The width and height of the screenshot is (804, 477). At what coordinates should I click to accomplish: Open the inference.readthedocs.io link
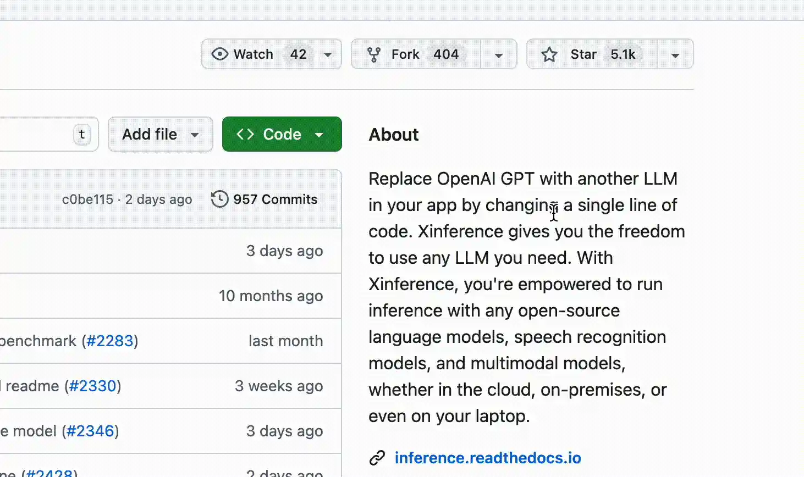488,458
